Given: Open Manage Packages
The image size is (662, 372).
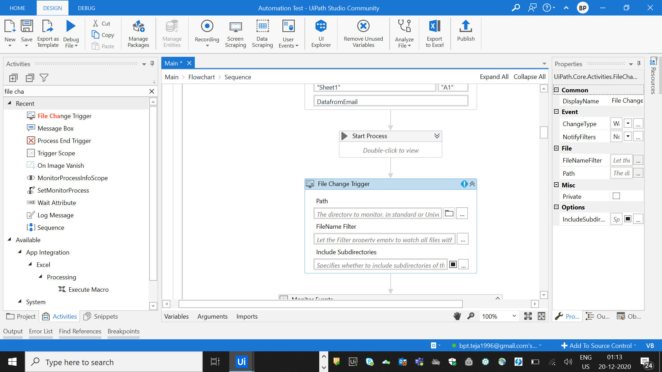Looking at the screenshot, I should tap(138, 33).
